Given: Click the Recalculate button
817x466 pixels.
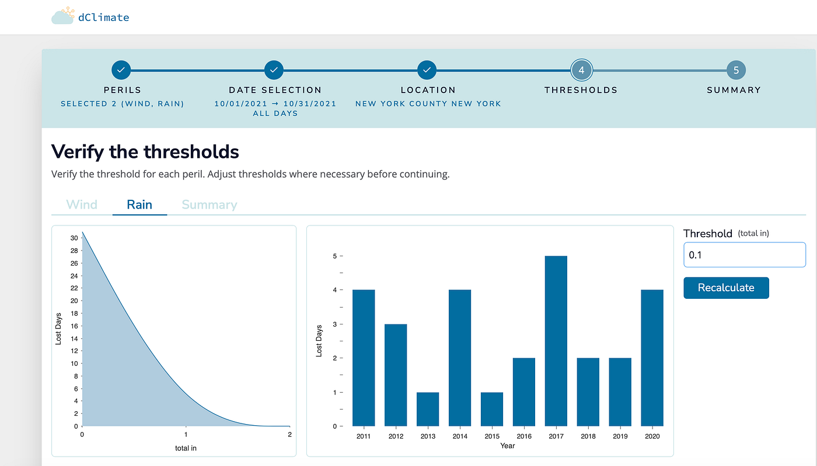Looking at the screenshot, I should [727, 288].
